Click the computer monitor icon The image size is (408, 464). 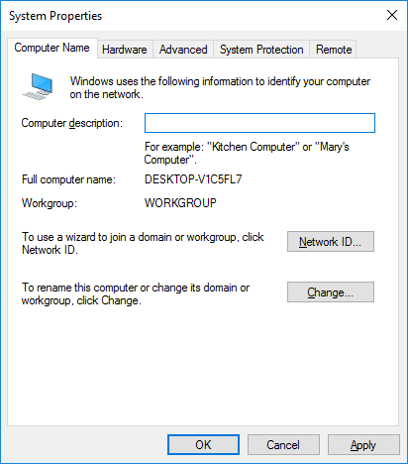[38, 86]
